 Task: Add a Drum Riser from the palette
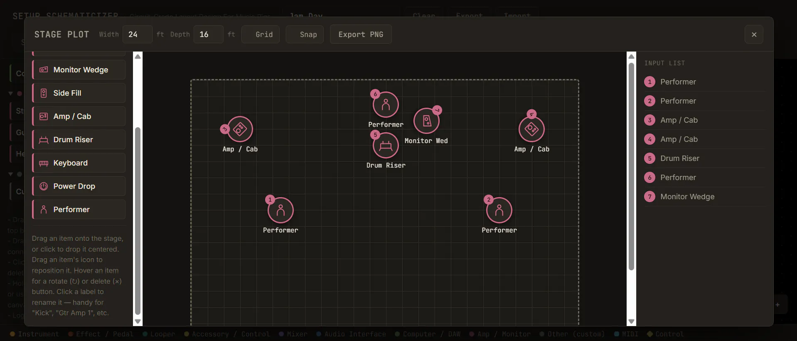click(x=79, y=140)
